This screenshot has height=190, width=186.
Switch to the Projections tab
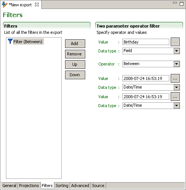click(x=29, y=186)
